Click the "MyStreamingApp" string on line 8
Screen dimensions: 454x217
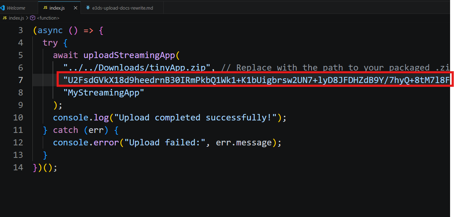pyautogui.click(x=104, y=93)
